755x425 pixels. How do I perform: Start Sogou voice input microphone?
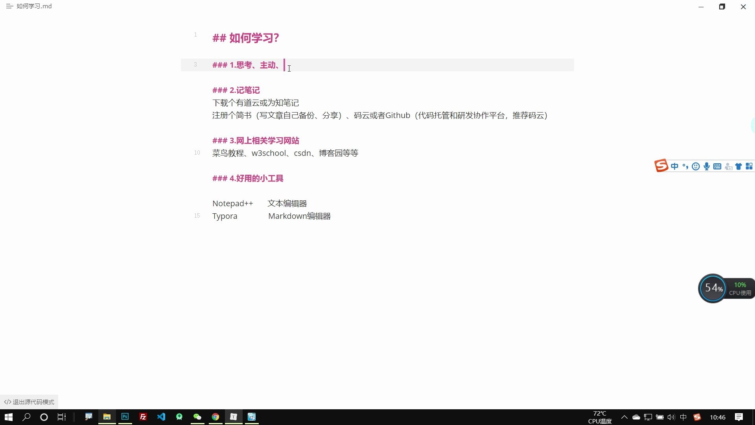click(x=707, y=166)
